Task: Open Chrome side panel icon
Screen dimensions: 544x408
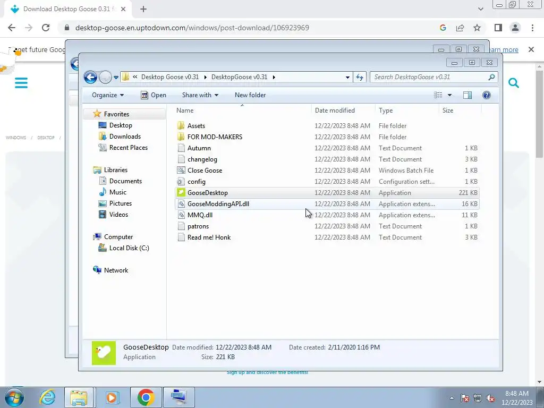Action: click(x=498, y=28)
